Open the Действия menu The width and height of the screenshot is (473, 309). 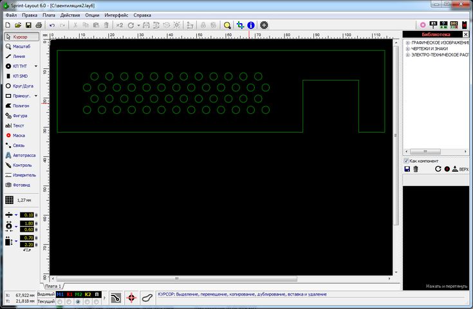tap(70, 14)
